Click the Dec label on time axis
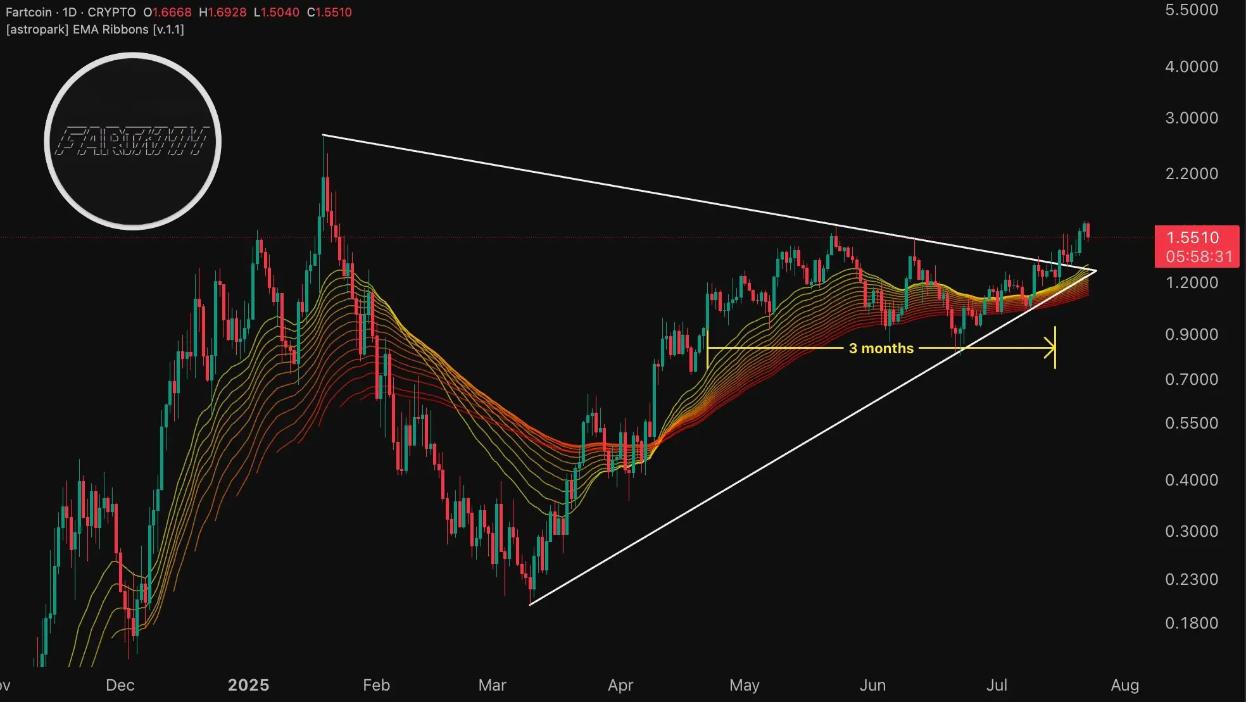The width and height of the screenshot is (1246, 702). point(120,685)
